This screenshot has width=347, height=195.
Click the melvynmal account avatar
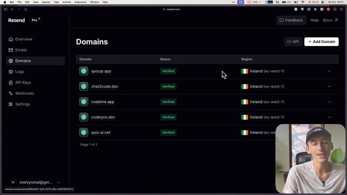[13, 183]
